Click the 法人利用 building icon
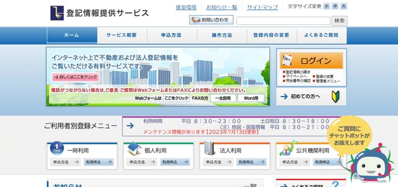This screenshot has width=398, height=187. click(x=210, y=148)
